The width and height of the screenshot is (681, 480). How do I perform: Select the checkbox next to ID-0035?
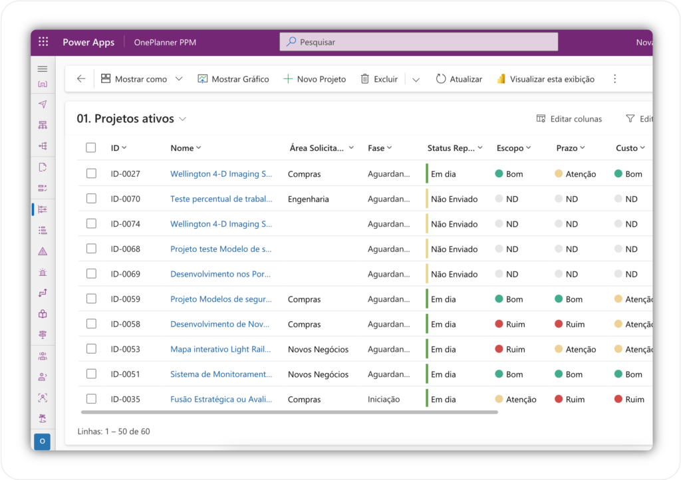[x=90, y=399]
